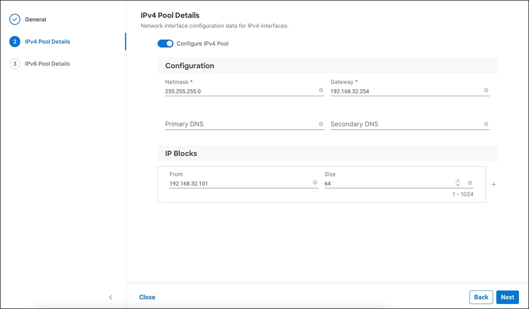The image size is (529, 309).
Task: Click the Secondary DNS info icon
Action: [x=486, y=123]
